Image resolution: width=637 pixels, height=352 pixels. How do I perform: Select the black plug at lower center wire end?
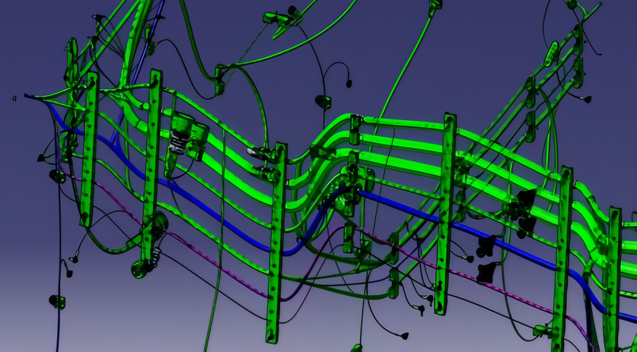click(x=405, y=336)
